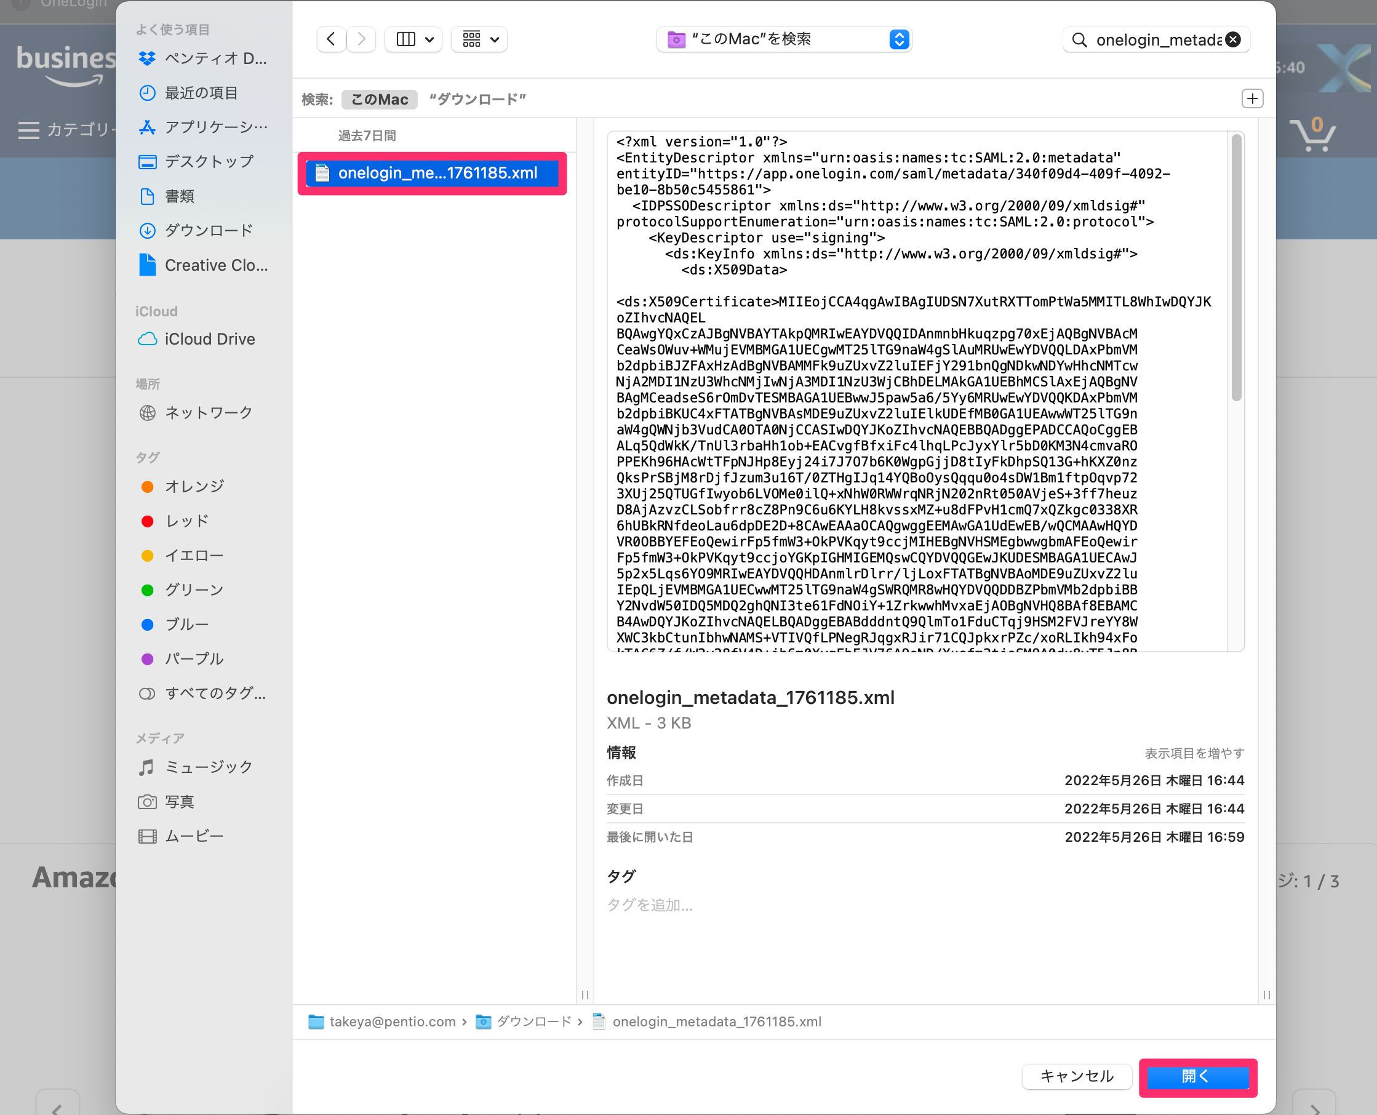
Task: Open アプリケーション in the sidebar
Action: pyautogui.click(x=203, y=127)
